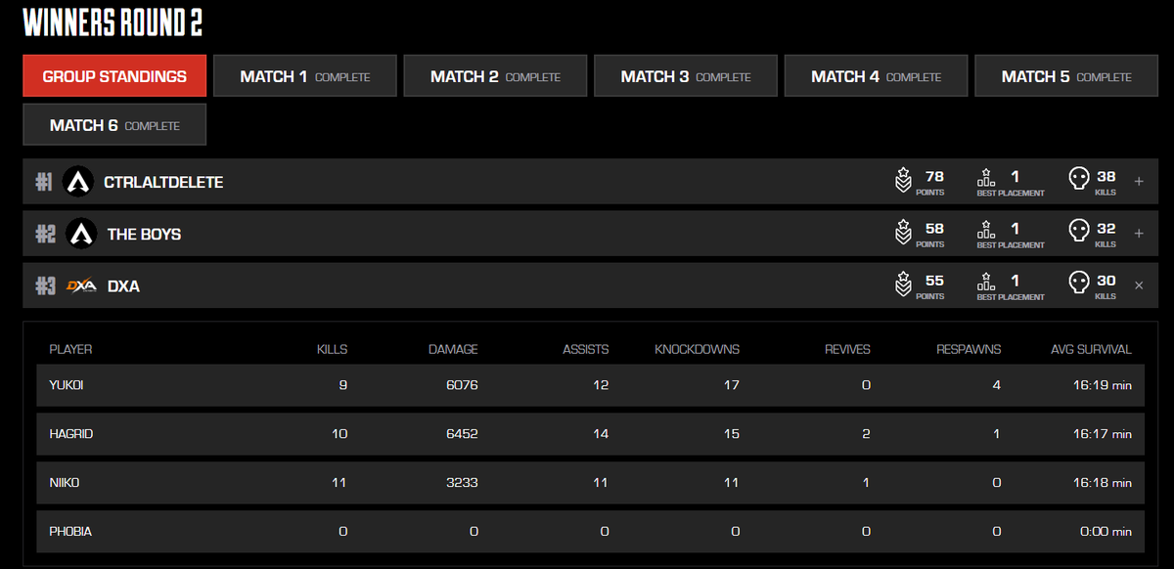
Task: Click YUKOI's knockdowns value 17
Action: point(732,385)
